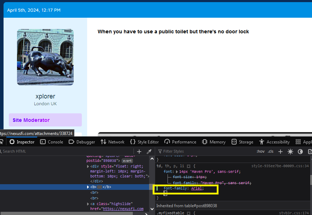This screenshot has width=312, height=215.
Task: Click the element picker icon
Action: pyautogui.click(x=1, y=142)
